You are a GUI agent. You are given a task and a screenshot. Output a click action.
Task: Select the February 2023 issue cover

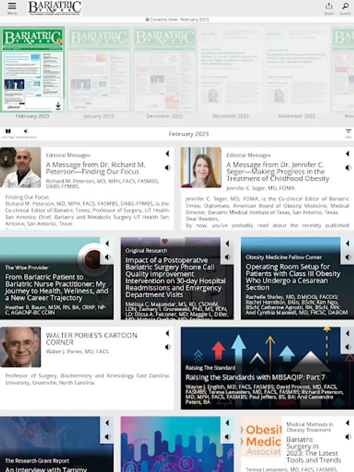[33, 69]
